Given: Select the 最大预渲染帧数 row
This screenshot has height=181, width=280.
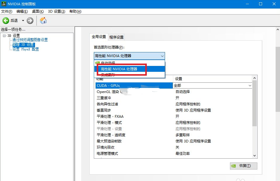Looking at the screenshot, I should click(x=174, y=141).
